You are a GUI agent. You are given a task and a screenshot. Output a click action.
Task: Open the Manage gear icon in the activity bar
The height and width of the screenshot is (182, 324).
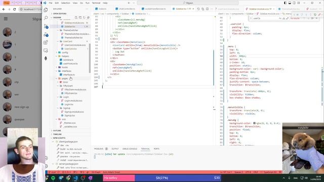[46, 166]
